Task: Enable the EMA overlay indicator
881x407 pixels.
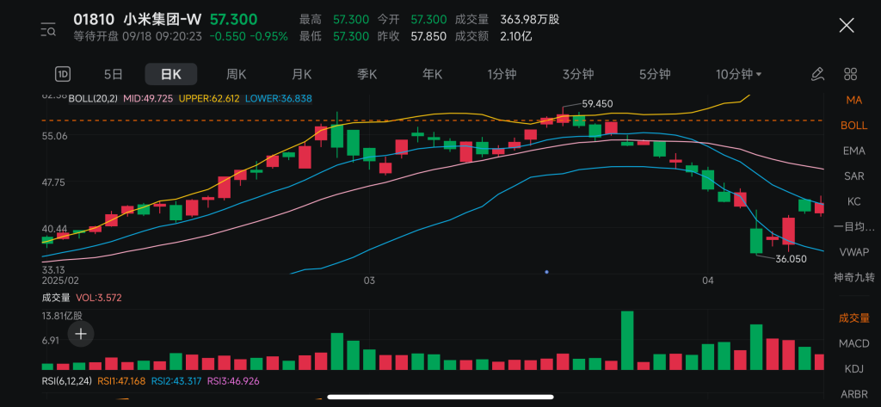Action: click(x=853, y=151)
